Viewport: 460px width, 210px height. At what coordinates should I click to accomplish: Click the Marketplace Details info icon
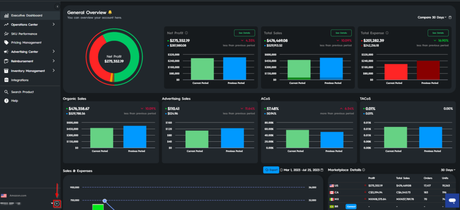[364, 170]
